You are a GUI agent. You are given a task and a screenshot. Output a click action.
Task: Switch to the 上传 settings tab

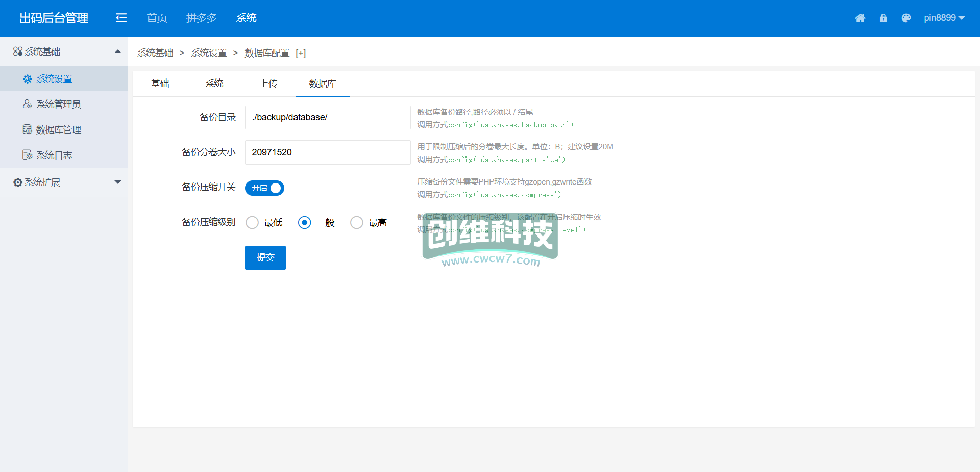(268, 84)
